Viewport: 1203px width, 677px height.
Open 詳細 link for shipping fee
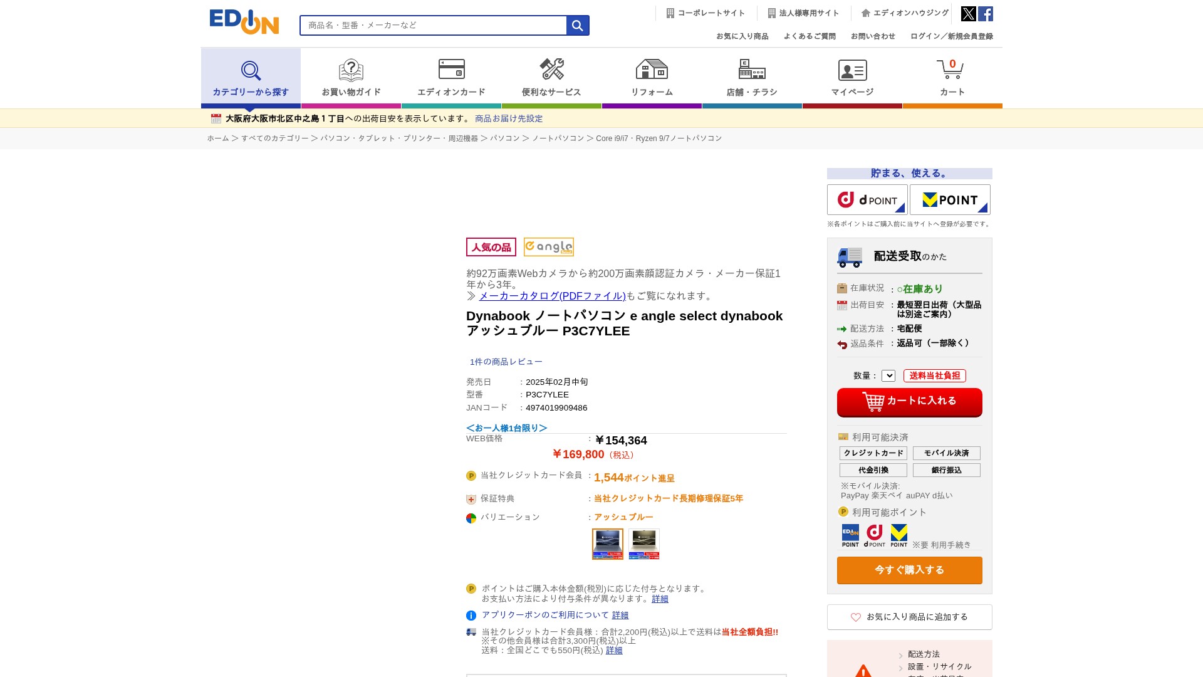click(614, 651)
